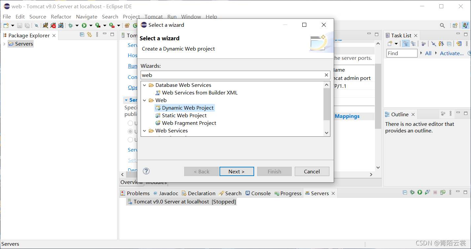Select Dynamic Web Project wizard
This screenshot has width=471, height=249.
[185, 108]
